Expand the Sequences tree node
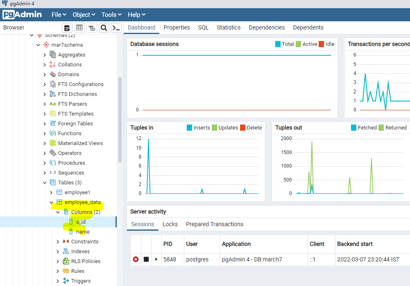The height and width of the screenshot is (286, 410). tap(45, 173)
